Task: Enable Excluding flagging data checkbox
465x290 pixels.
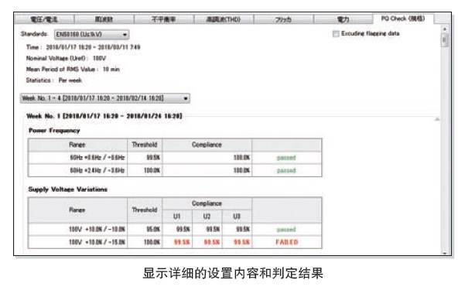Action: click(336, 33)
